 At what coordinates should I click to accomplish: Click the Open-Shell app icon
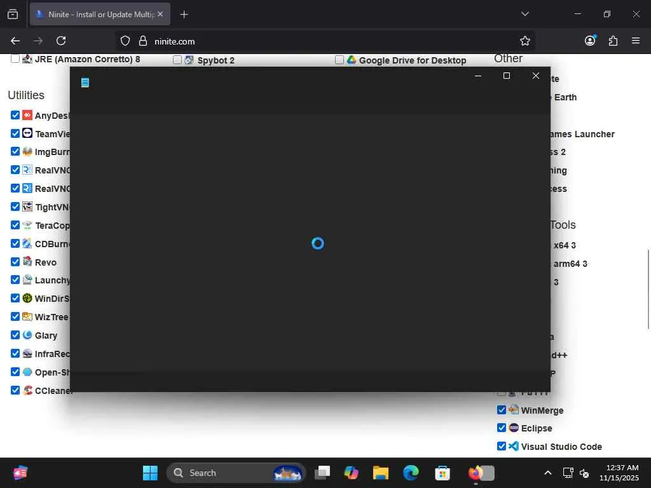(x=27, y=372)
